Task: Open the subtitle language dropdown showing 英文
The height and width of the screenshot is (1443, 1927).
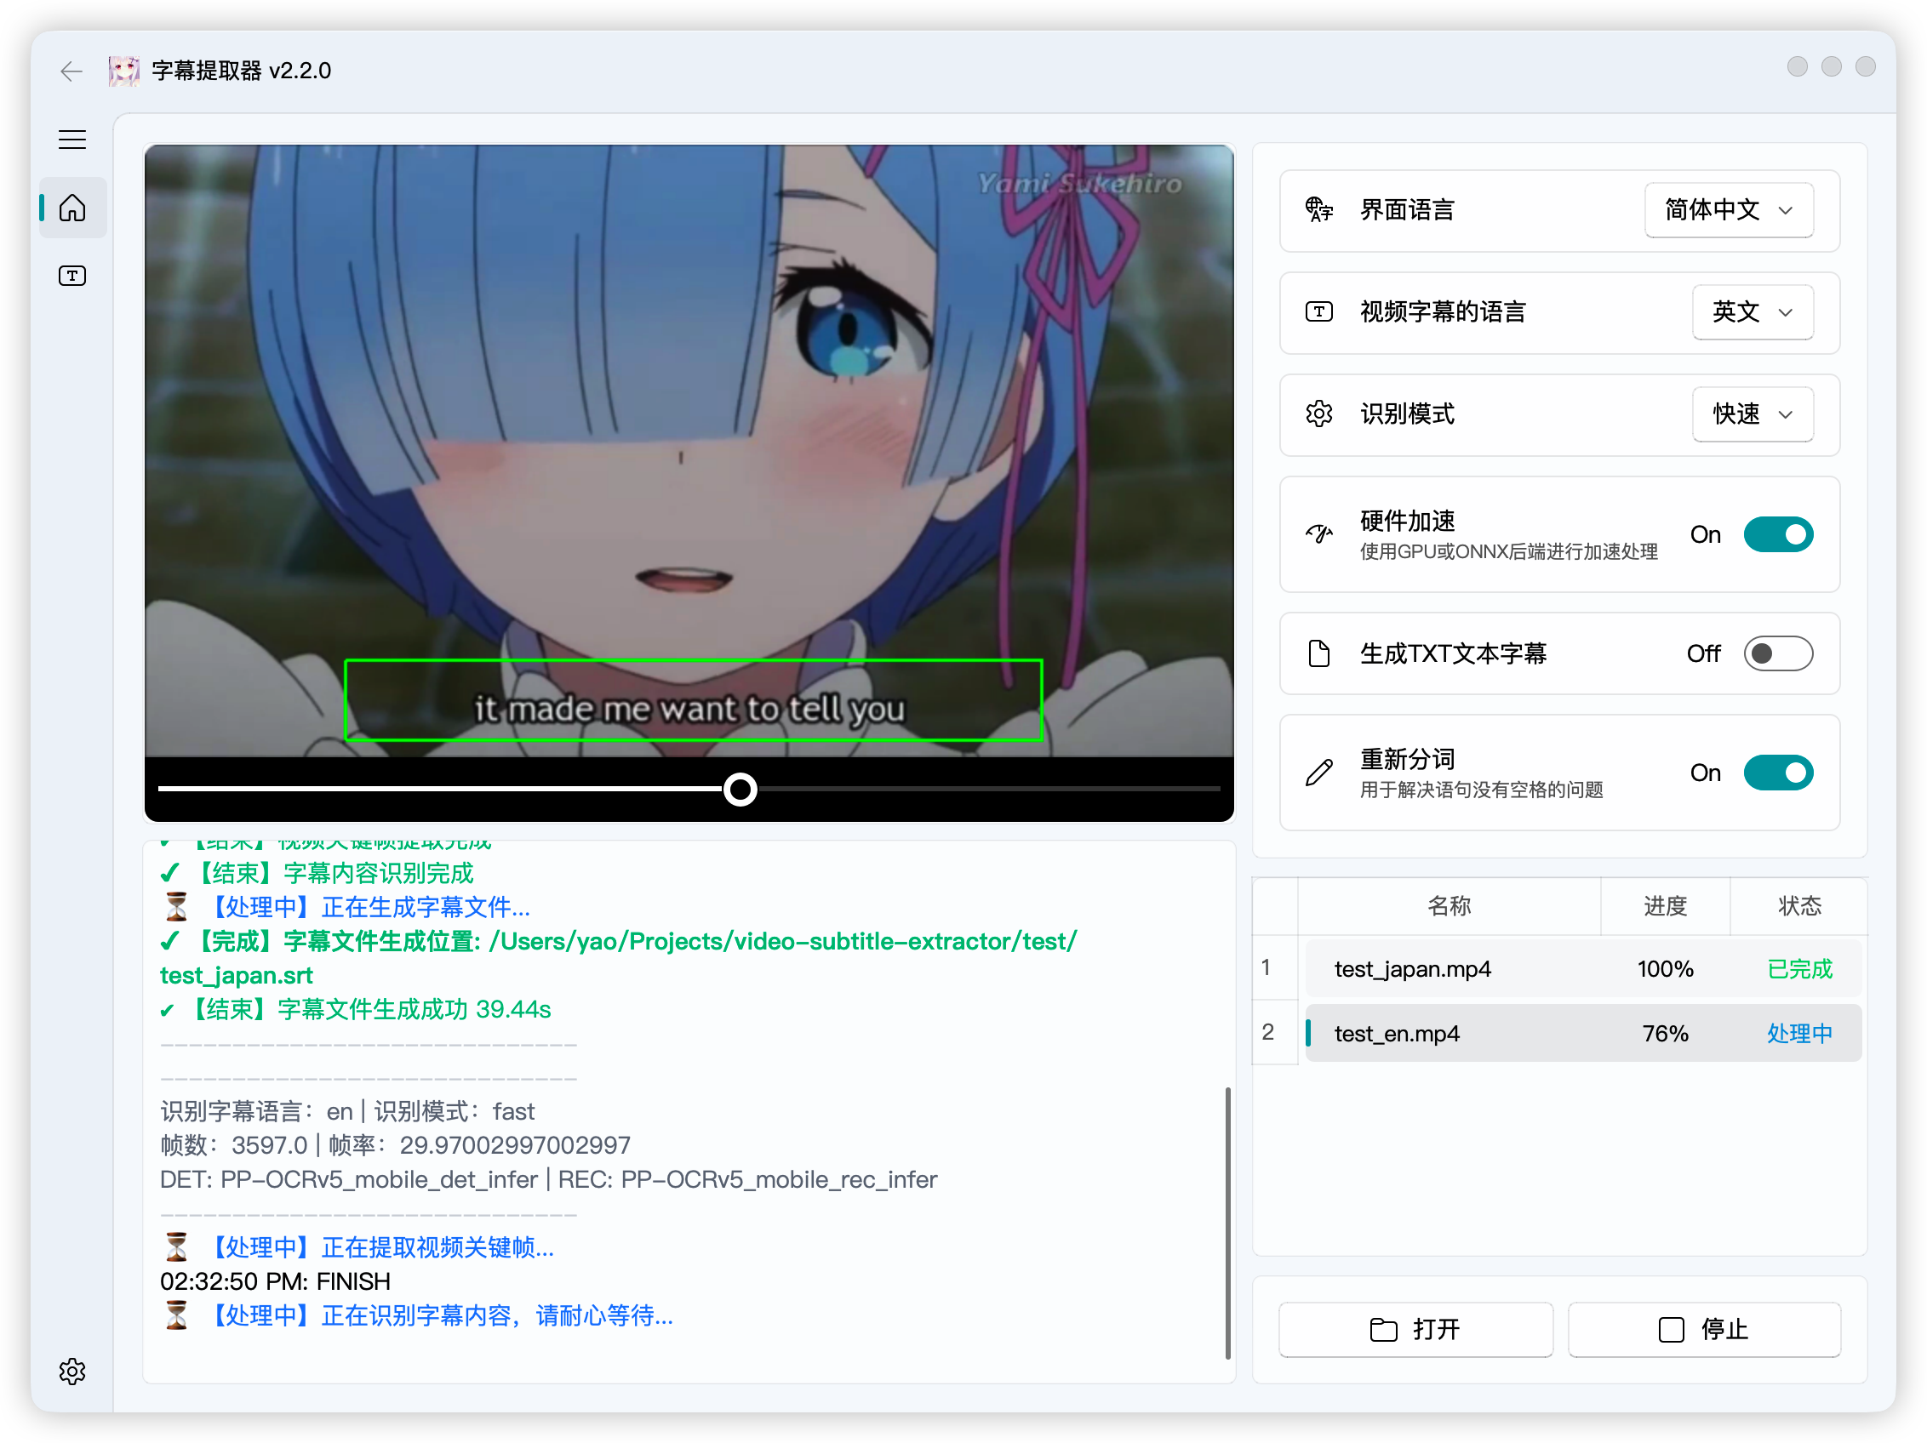Action: point(1753,311)
